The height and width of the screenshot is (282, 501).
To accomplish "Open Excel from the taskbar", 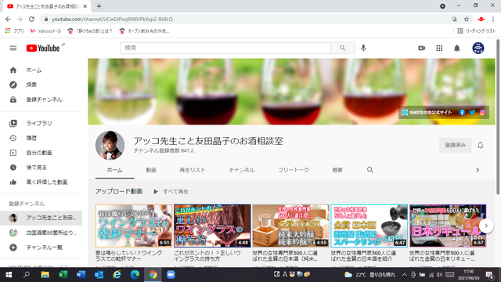I will [63, 275].
